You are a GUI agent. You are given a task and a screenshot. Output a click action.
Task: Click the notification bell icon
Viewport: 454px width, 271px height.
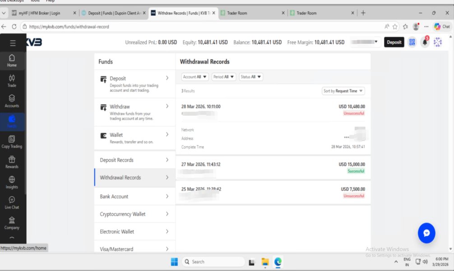pyautogui.click(x=425, y=42)
